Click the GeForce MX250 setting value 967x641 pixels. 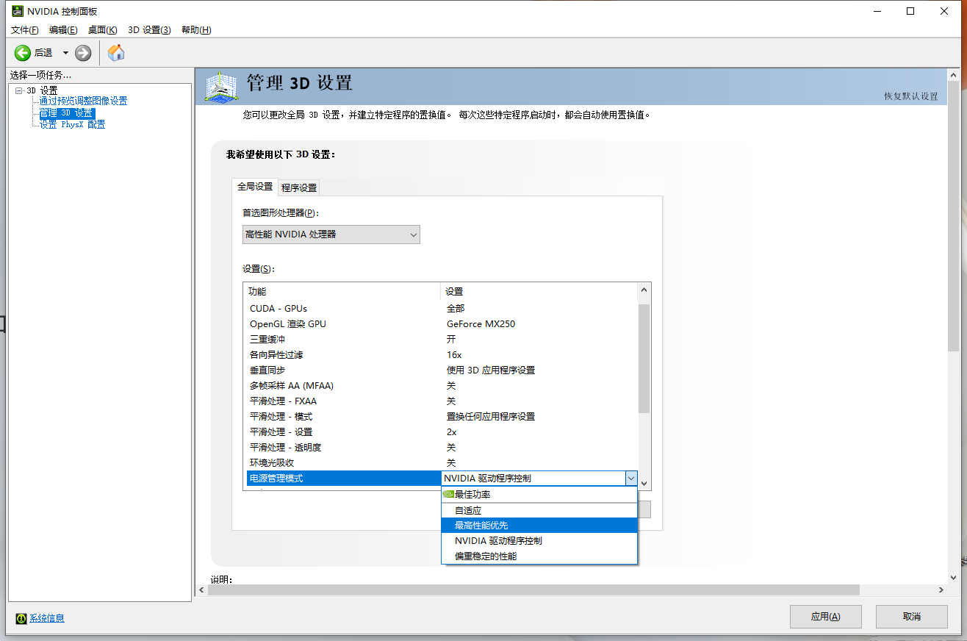[481, 324]
